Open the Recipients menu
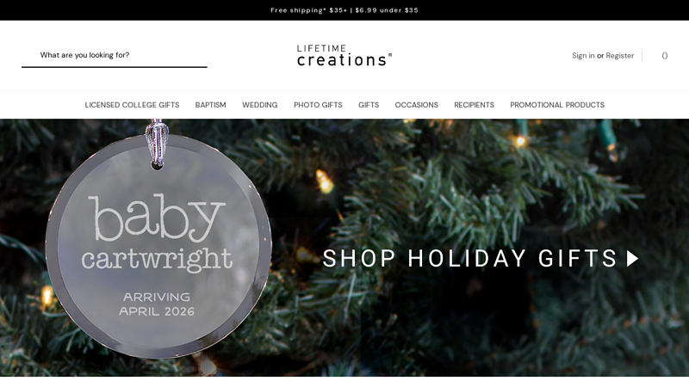This screenshot has height=387, width=689. [474, 105]
